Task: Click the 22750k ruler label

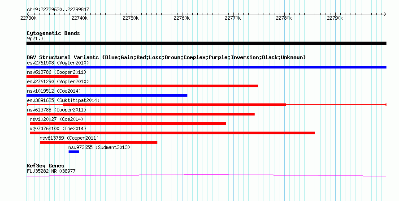Action: [x=130, y=18]
